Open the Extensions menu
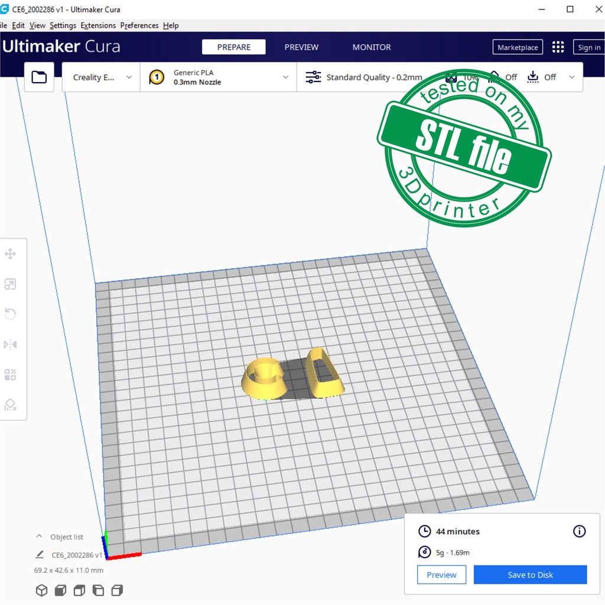 click(x=98, y=25)
